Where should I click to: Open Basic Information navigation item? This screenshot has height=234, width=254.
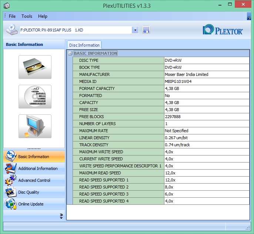[34, 157]
